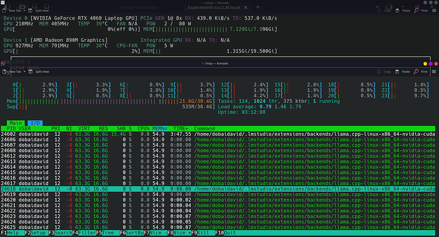Image resolution: width=439 pixels, height=237 pixels.
Task: Select highlighted process row PID 24618
Action: click(218, 189)
